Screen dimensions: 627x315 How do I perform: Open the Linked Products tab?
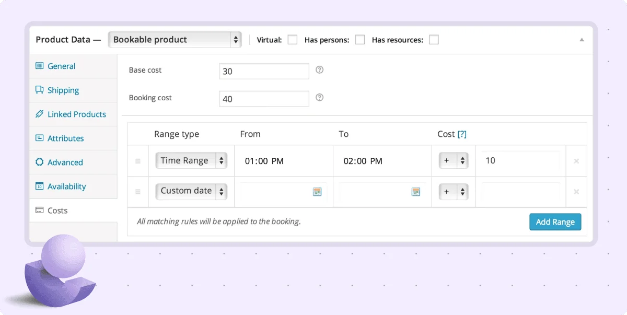(x=73, y=114)
